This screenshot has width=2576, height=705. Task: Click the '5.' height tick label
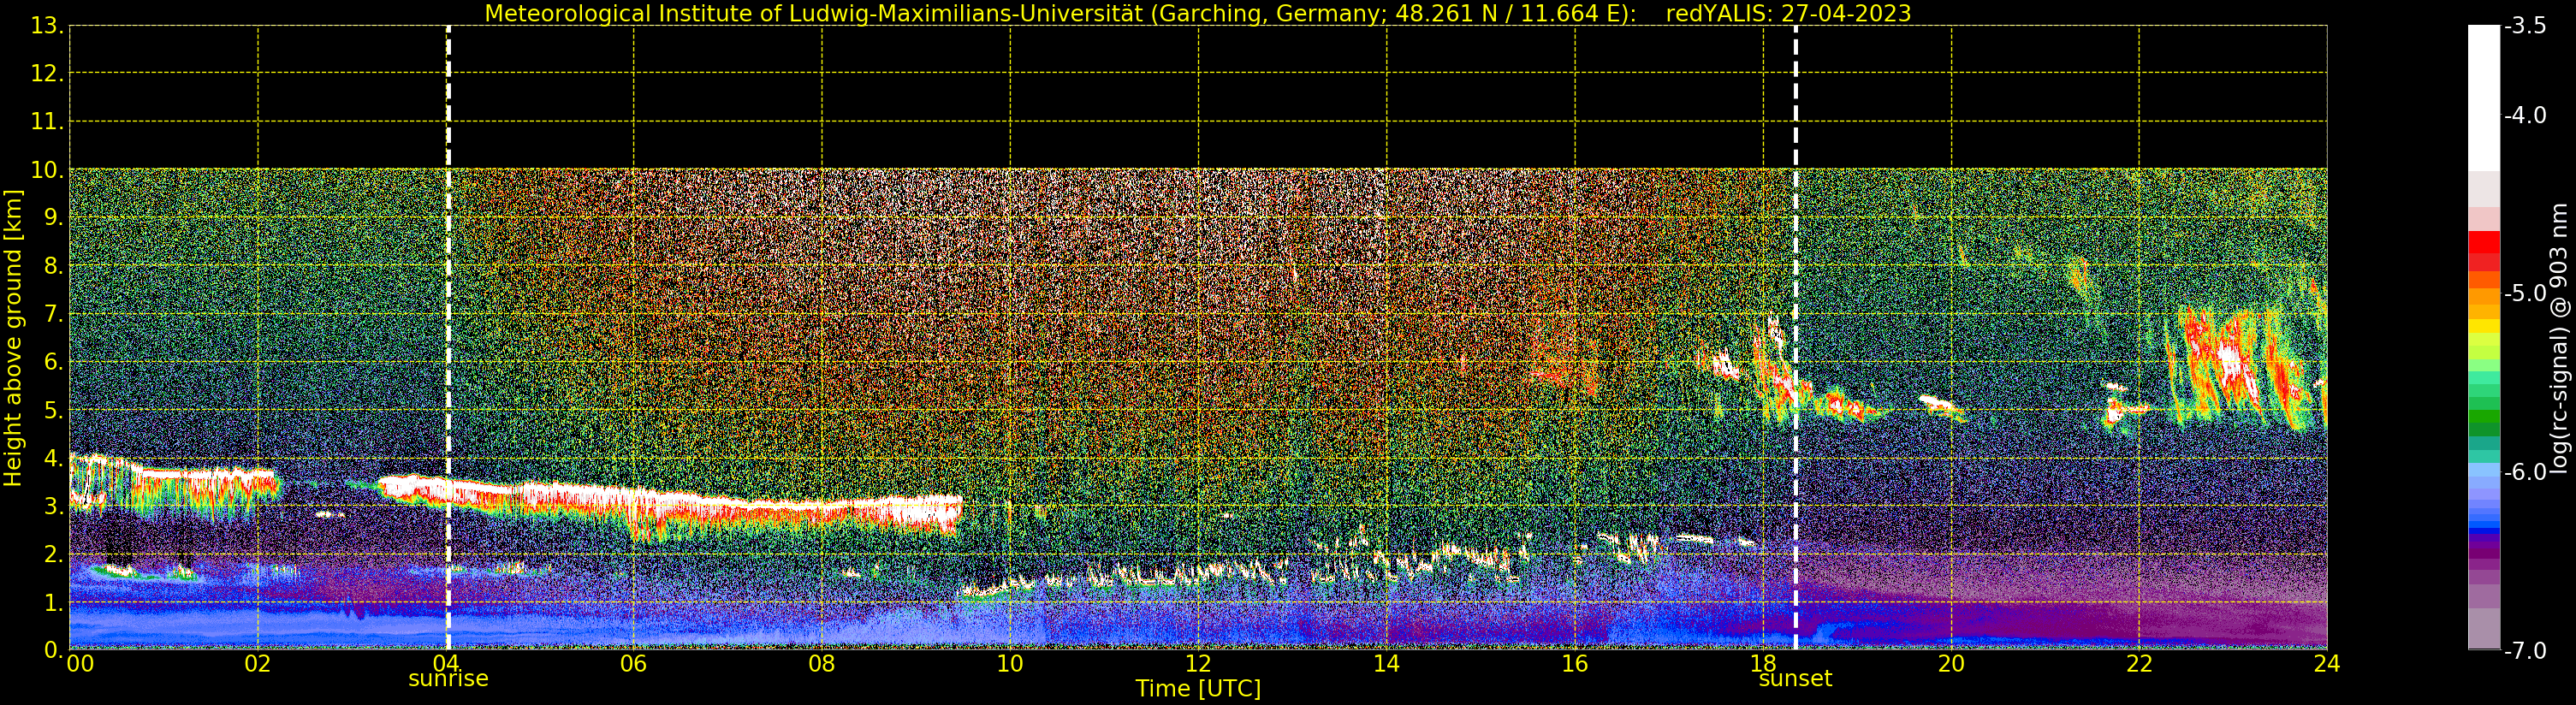53,411
